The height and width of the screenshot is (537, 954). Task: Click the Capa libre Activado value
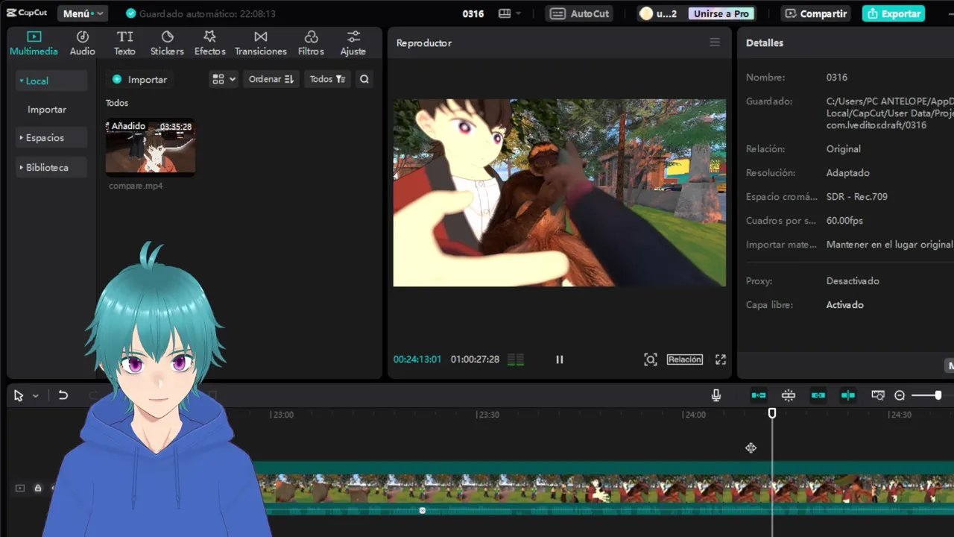coord(845,304)
